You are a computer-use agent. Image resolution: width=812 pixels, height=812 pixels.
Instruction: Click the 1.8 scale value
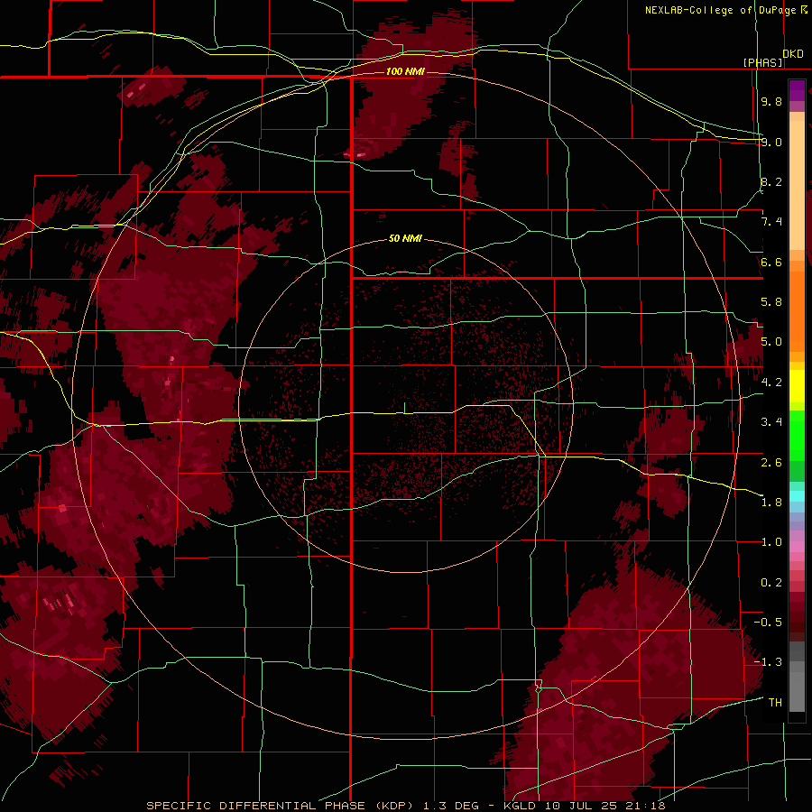pyautogui.click(x=771, y=503)
